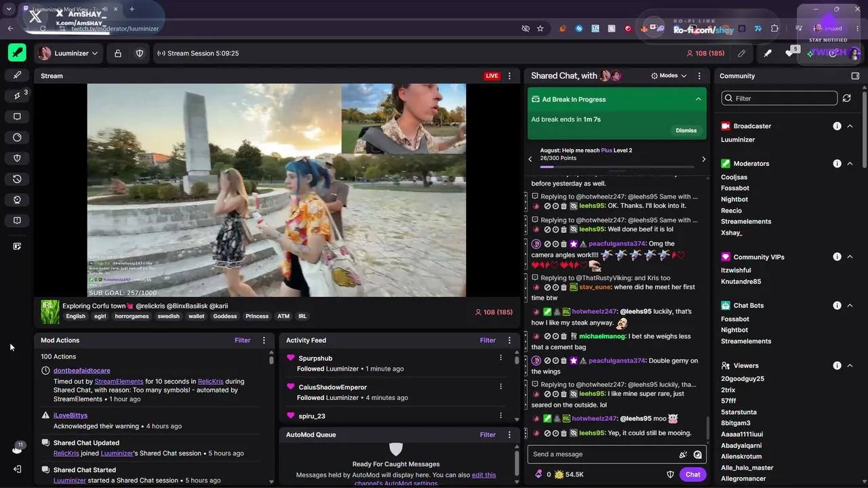This screenshot has height=488, width=868.
Task: Open the dontbeafaidtocare user link
Action: pos(81,371)
